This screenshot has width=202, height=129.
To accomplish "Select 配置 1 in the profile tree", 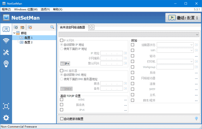I will click(28, 38).
